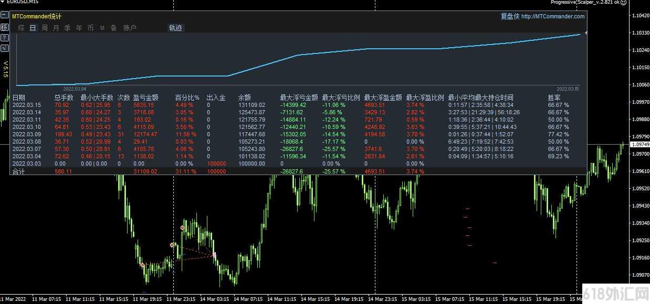Viewport: 650px width, 304px height.
Task: Click the 总手数 column header
Action: pos(65,97)
